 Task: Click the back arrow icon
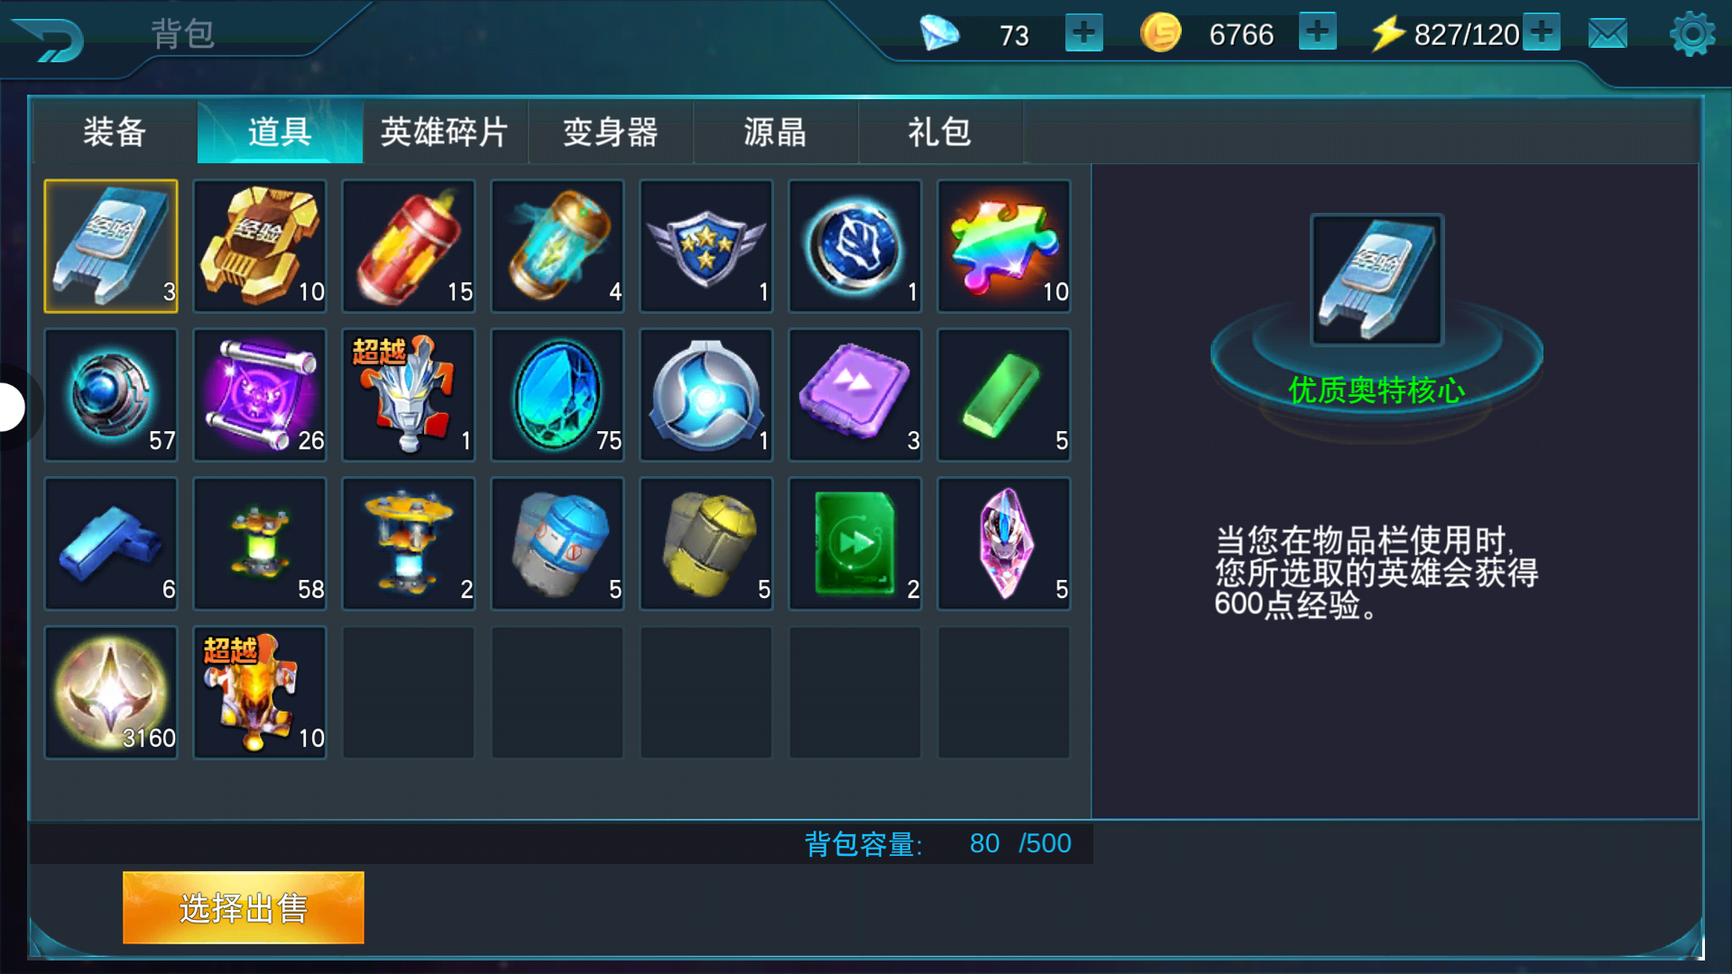point(50,40)
